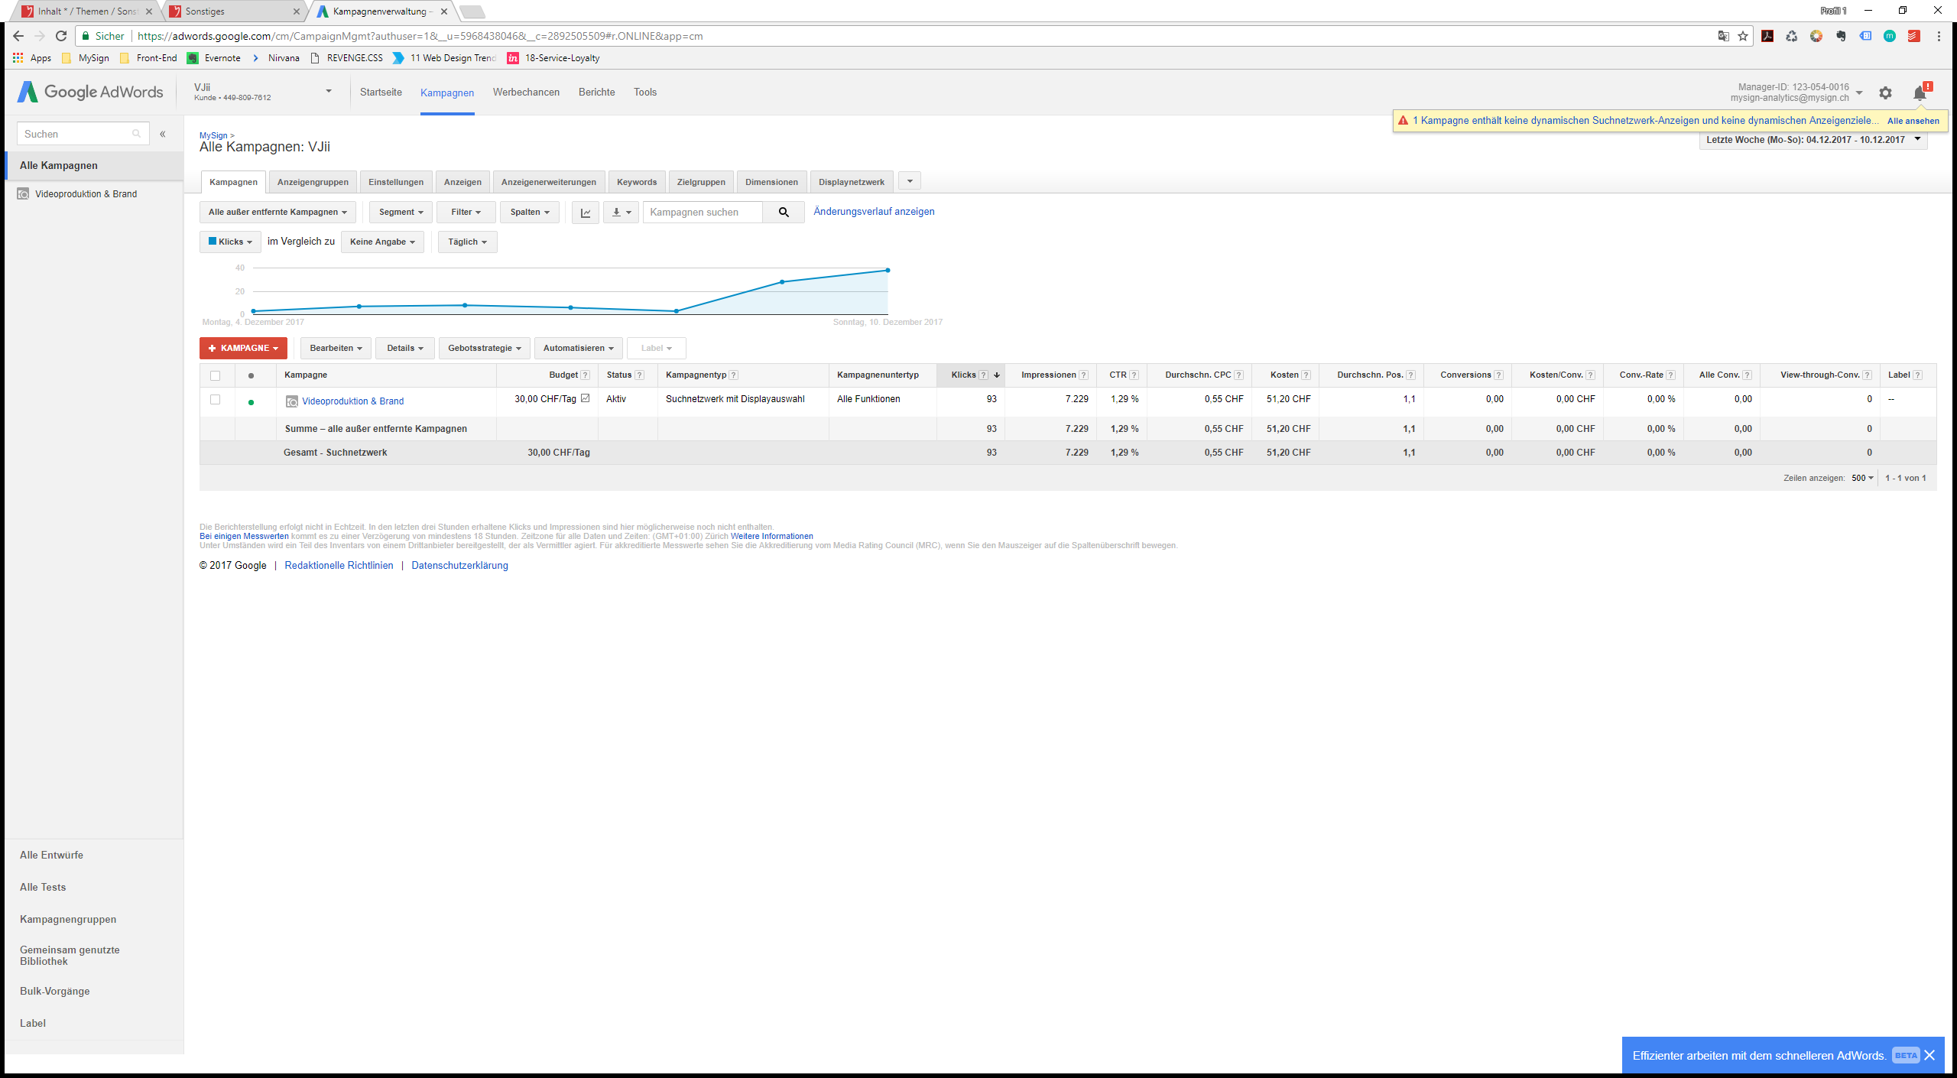Image resolution: width=1957 pixels, height=1078 pixels.
Task: Open the Berichte menu item
Action: click(596, 93)
